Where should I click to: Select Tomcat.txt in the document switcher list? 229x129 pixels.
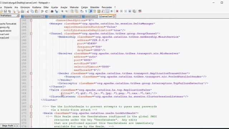pyautogui.click(x=8, y=24)
